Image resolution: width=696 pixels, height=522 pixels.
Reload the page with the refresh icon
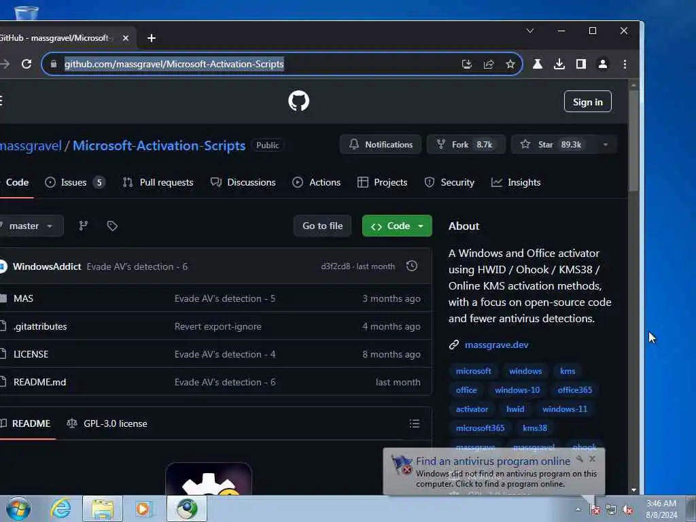coord(27,64)
